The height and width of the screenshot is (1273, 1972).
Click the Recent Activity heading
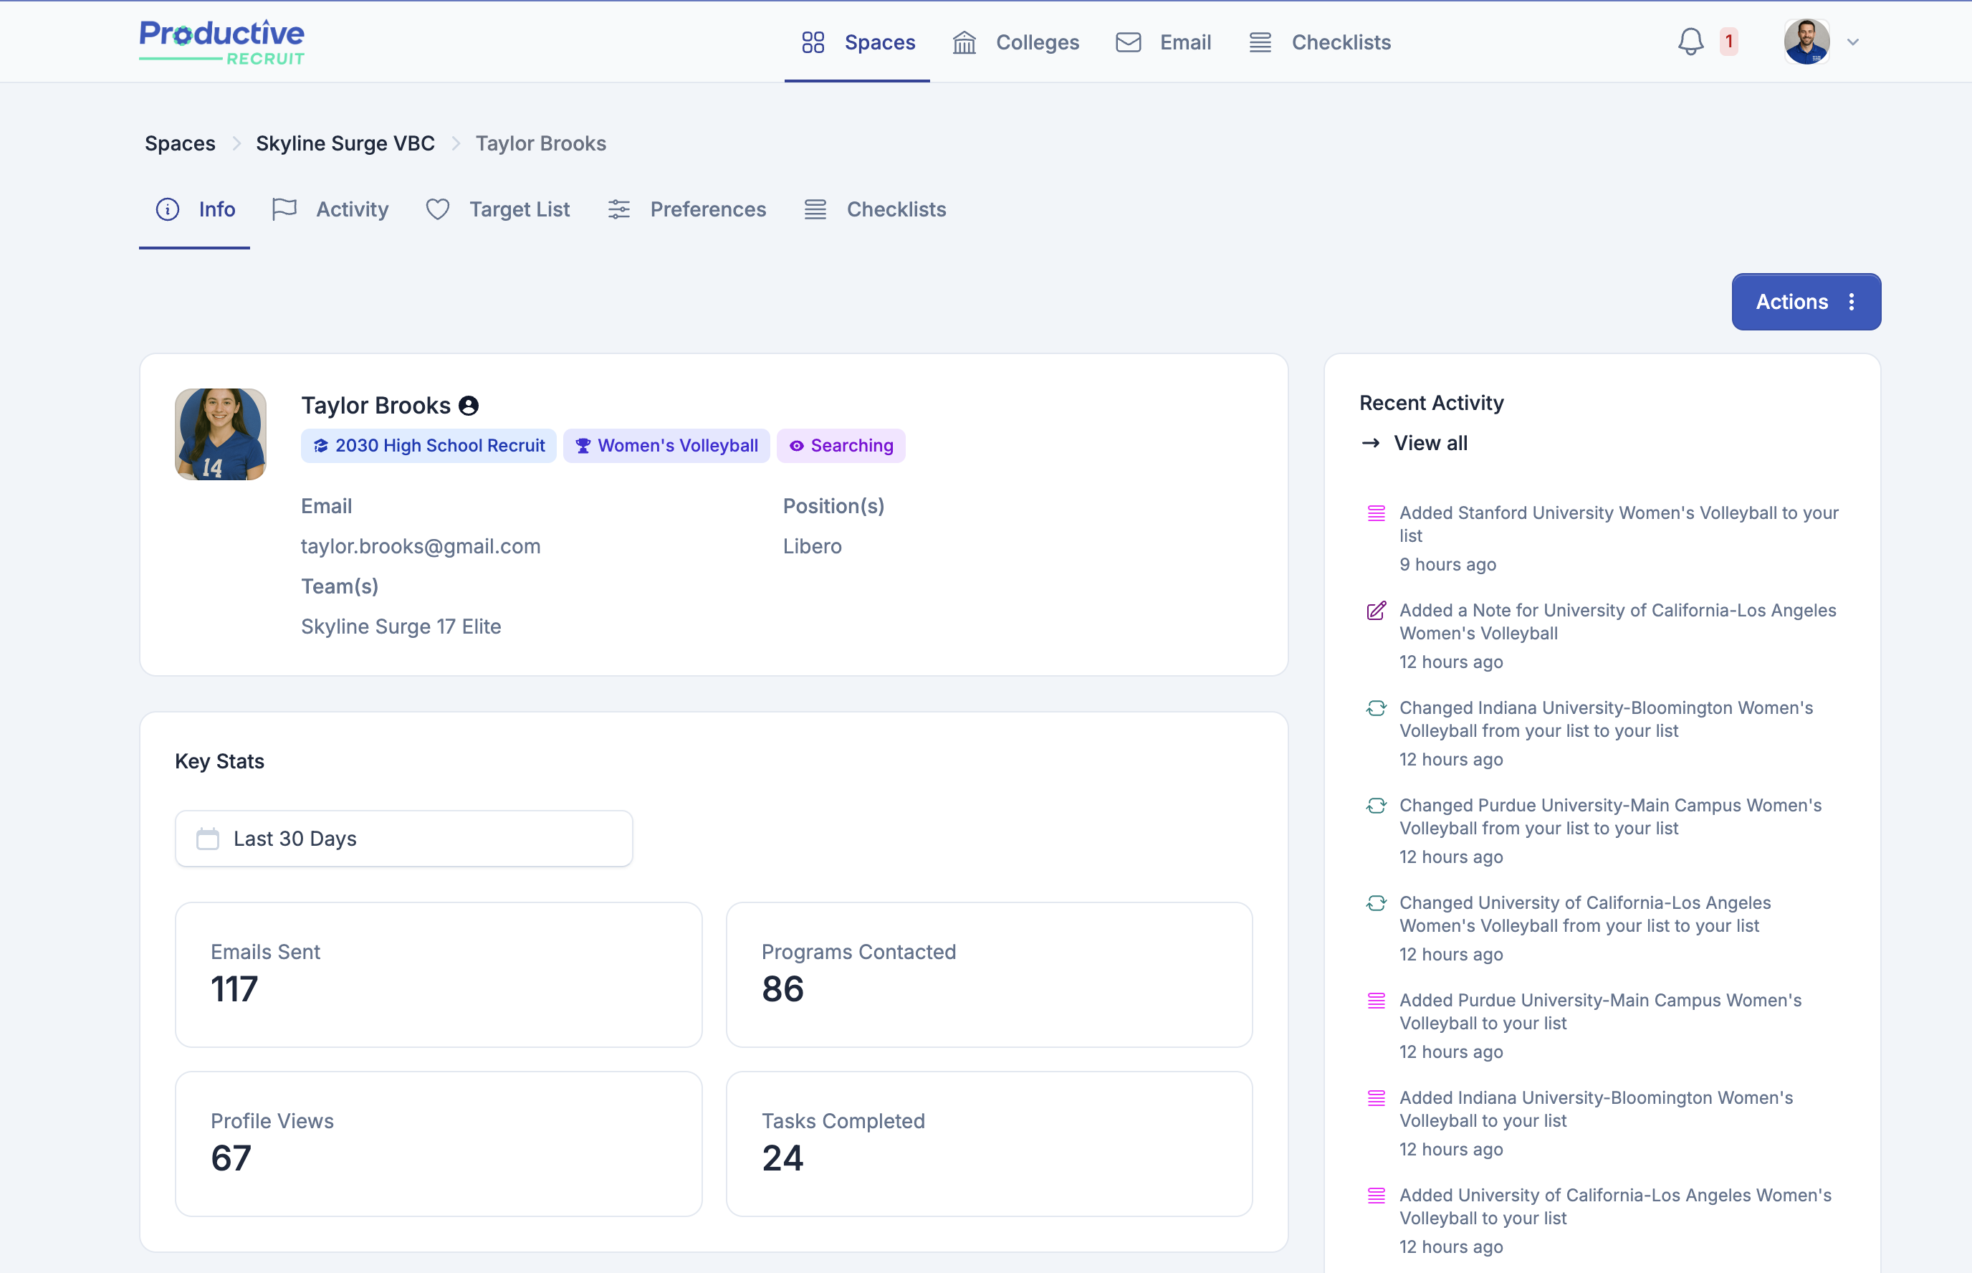[1431, 403]
